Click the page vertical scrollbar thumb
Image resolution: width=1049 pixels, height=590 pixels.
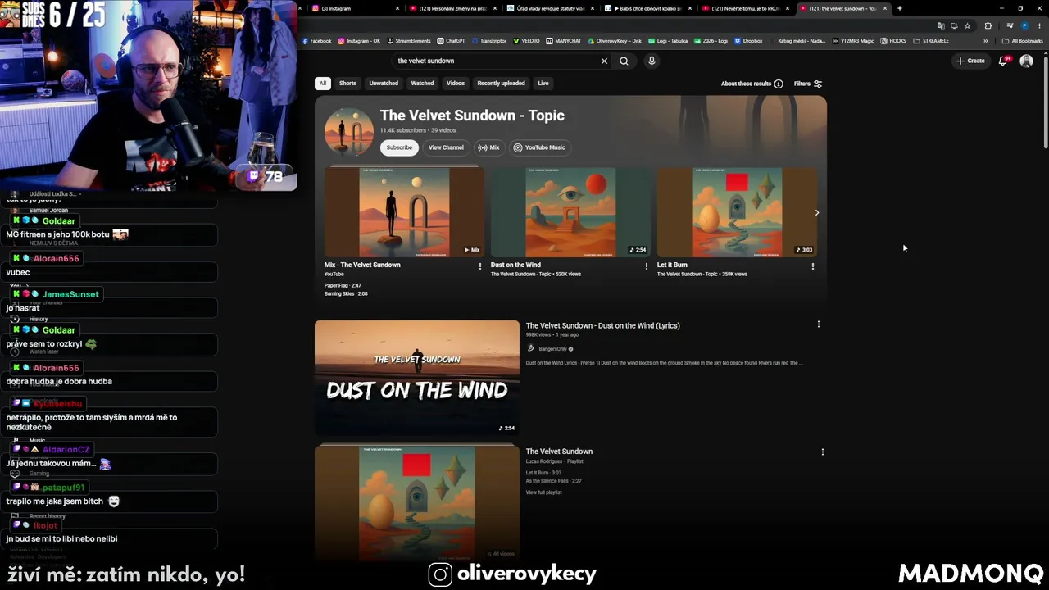[1046, 102]
